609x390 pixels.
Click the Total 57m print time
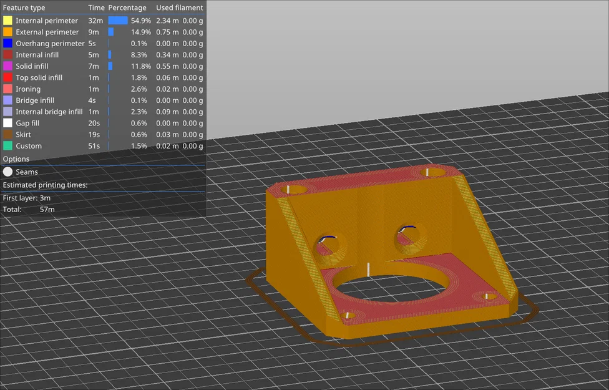(29, 209)
